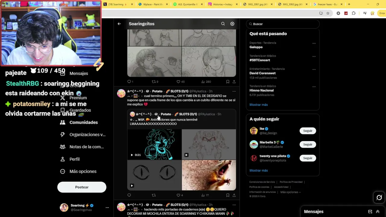
Task: Reply to the WIP animations quote tweet
Action: tap(129, 195)
